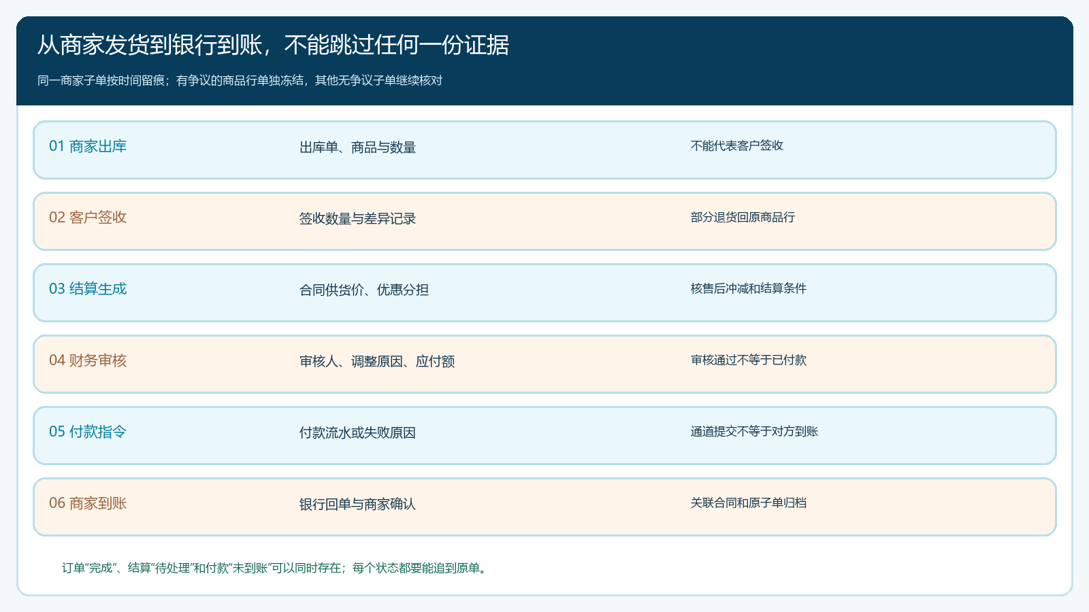
Task: Click the note 通道提交不等于对方到账
Action: (x=754, y=431)
